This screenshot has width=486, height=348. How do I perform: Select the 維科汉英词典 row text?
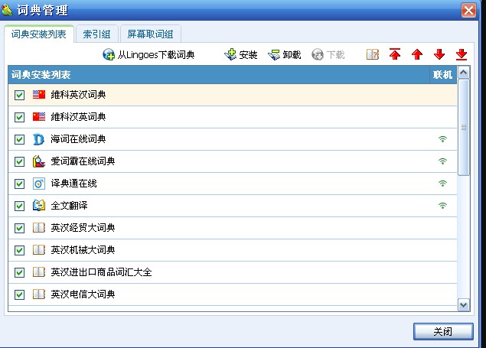pyautogui.click(x=78, y=117)
